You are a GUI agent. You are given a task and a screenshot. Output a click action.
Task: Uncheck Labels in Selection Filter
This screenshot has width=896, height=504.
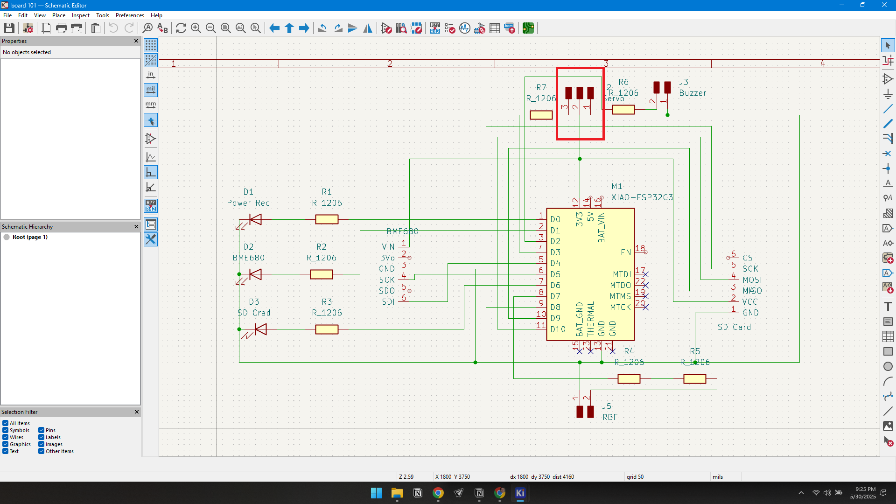point(42,437)
